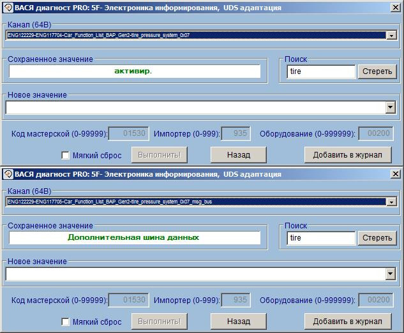Toggle Мягкий сброс checkbox in the upper window

[66, 155]
